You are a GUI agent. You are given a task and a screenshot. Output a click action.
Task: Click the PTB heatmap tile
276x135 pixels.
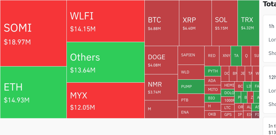click(x=191, y=100)
